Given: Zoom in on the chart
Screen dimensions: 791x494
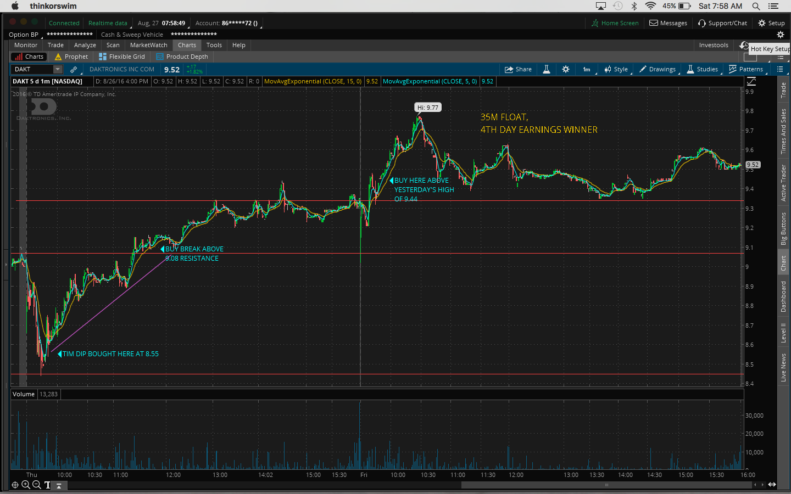Looking at the screenshot, I should click(x=25, y=485).
